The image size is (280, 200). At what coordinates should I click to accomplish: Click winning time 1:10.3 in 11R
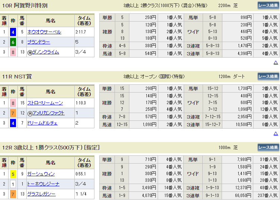(81, 103)
